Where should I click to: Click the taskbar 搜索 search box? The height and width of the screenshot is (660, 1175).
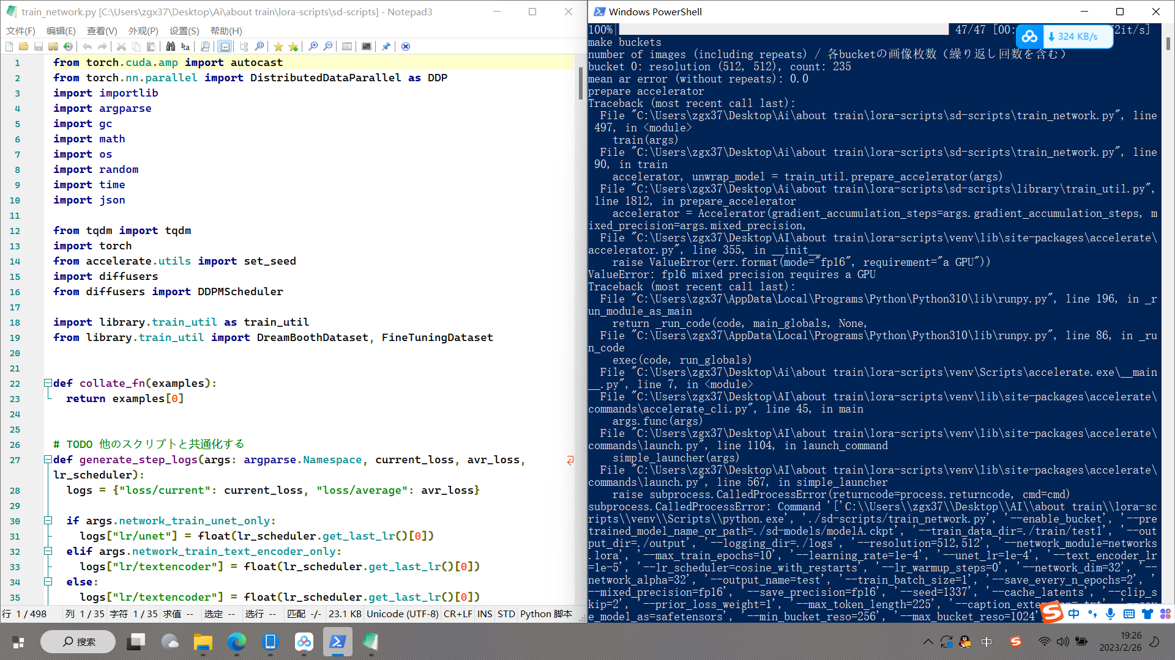pos(78,642)
